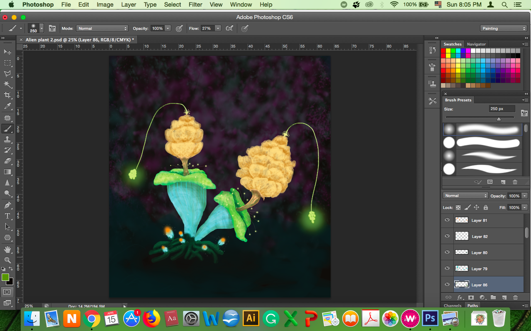The width and height of the screenshot is (531, 331).
Task: Select the Zoom tool
Action: point(7,260)
